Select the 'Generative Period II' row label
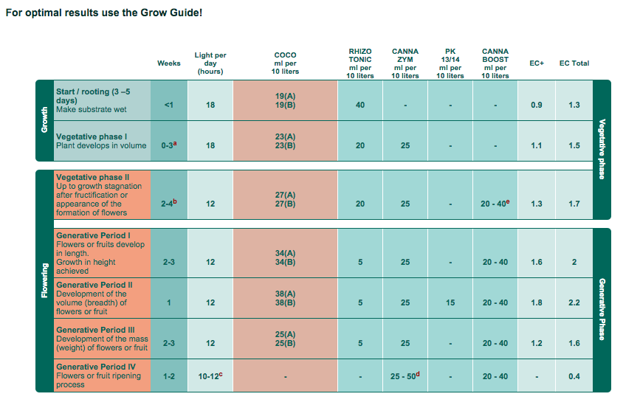The height and width of the screenshot is (405, 640). tap(102, 298)
